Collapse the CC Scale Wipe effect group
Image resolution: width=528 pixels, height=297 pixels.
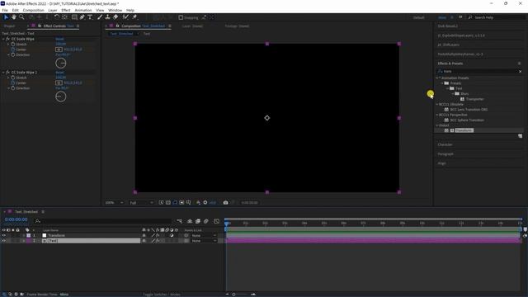point(3,39)
